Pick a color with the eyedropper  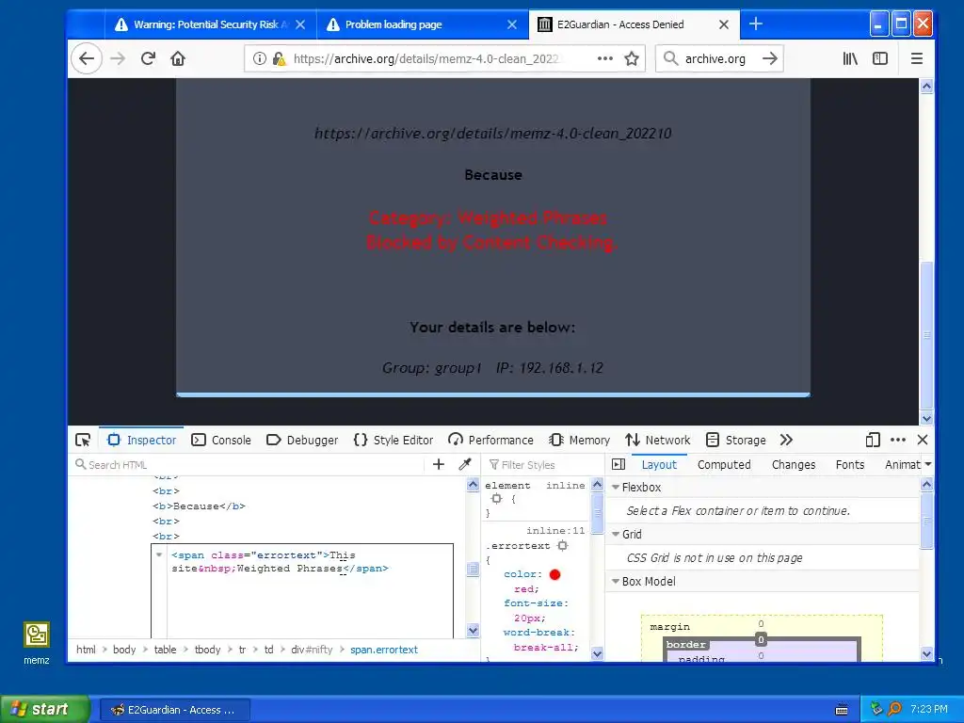[465, 465]
